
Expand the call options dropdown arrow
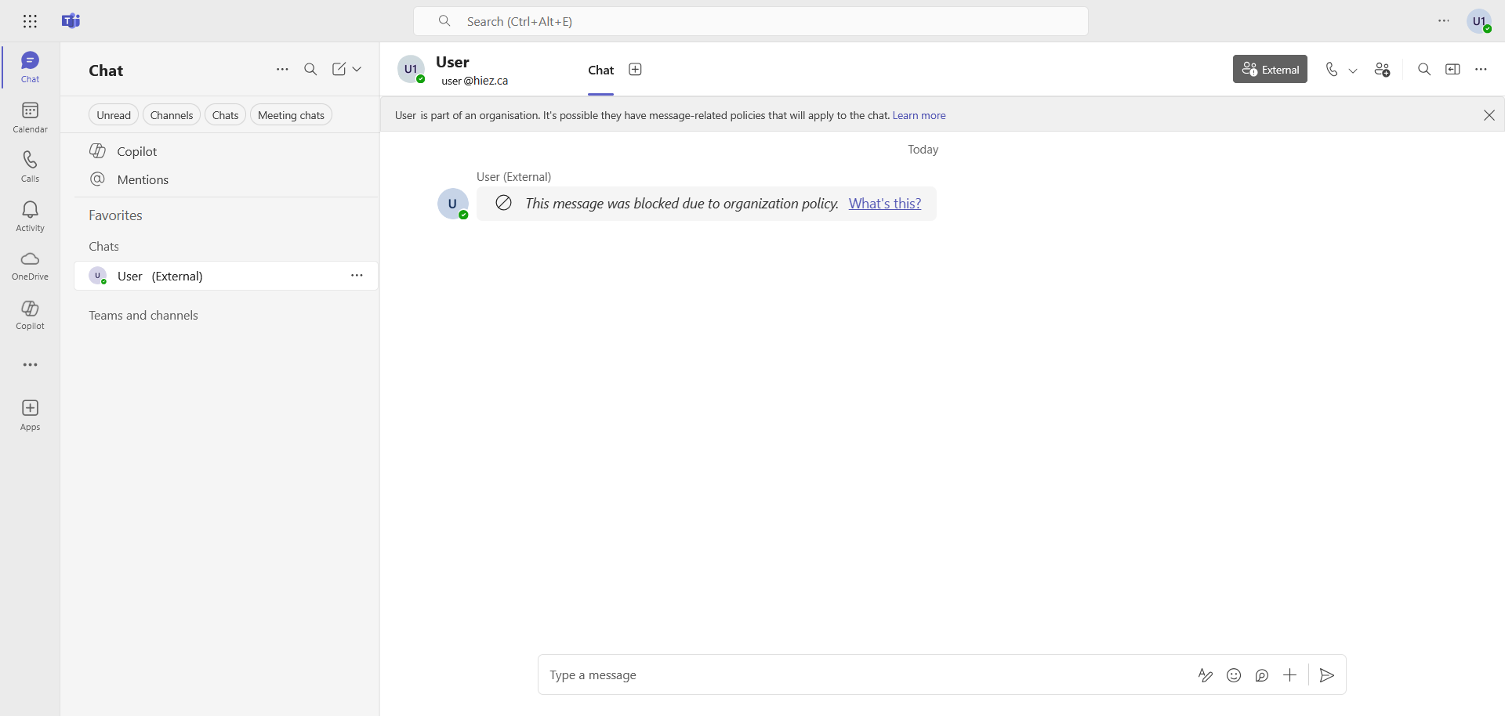coord(1353,71)
